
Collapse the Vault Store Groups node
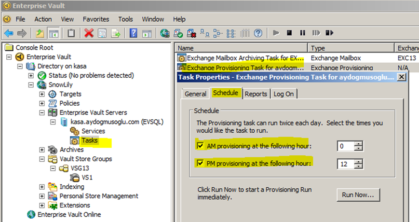42,159
